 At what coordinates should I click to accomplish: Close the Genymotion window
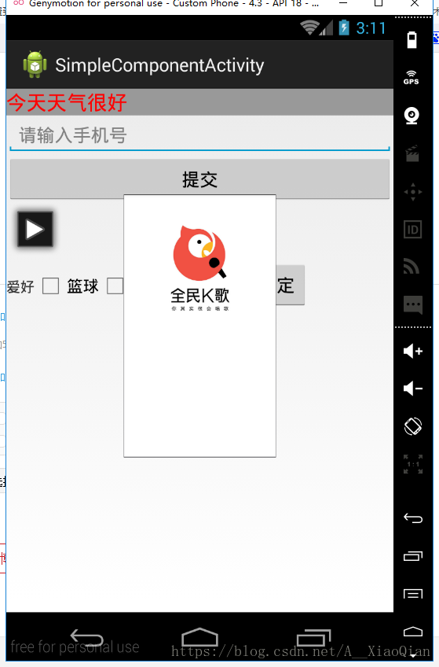click(x=415, y=3)
